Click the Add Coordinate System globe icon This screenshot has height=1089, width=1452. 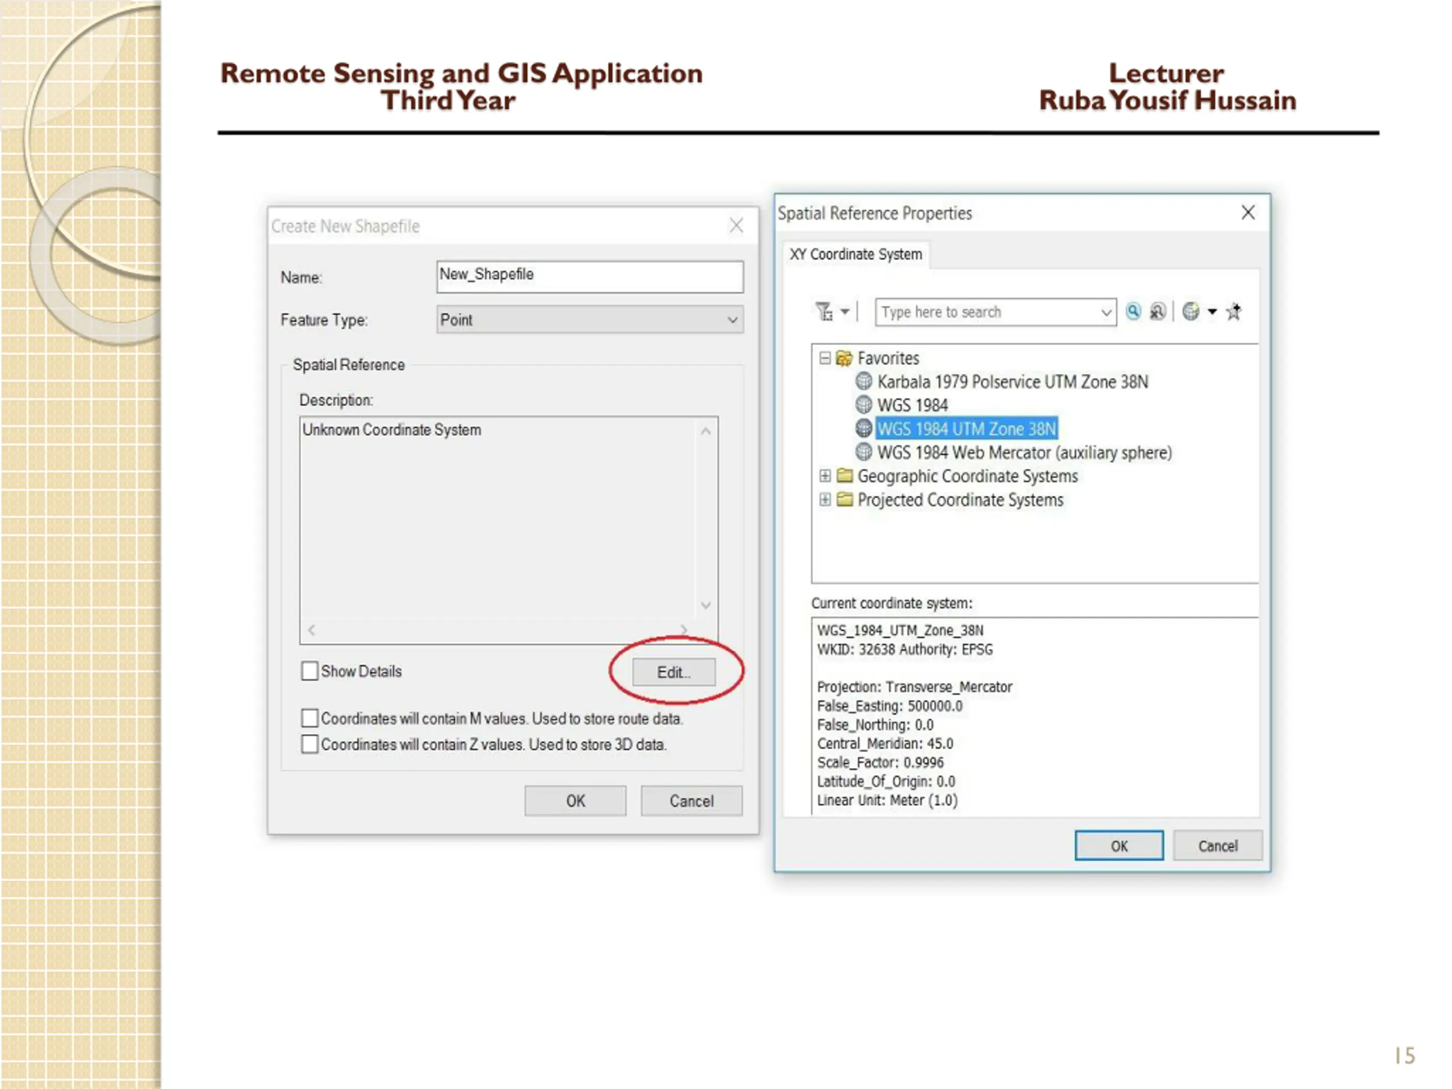1191,311
